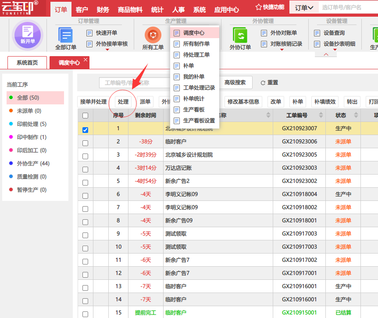
Task: Filter by 印前处理 (5) process
Action: [x=35, y=124]
